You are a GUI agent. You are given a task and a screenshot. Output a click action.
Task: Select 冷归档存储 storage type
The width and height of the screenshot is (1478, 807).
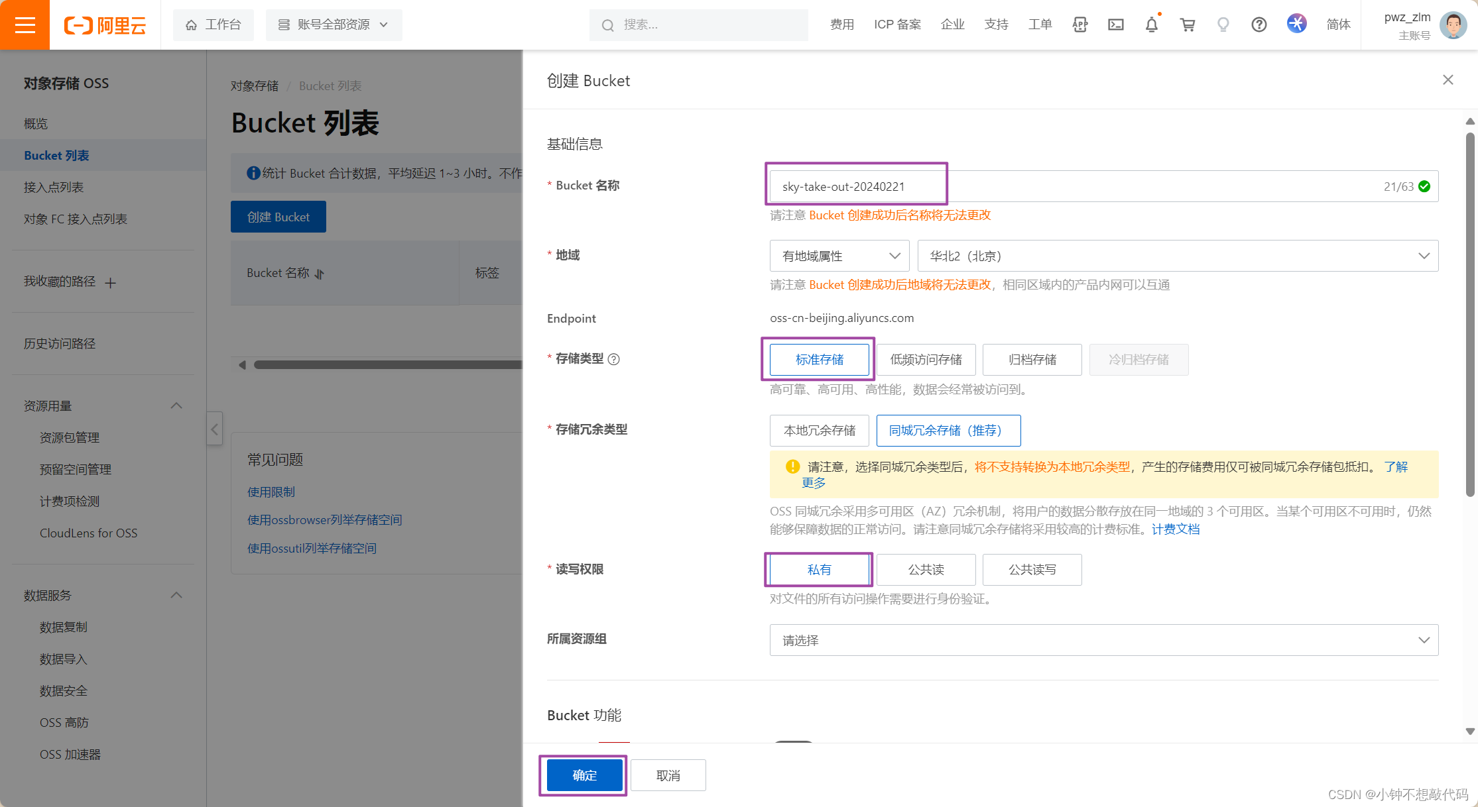tap(1139, 359)
